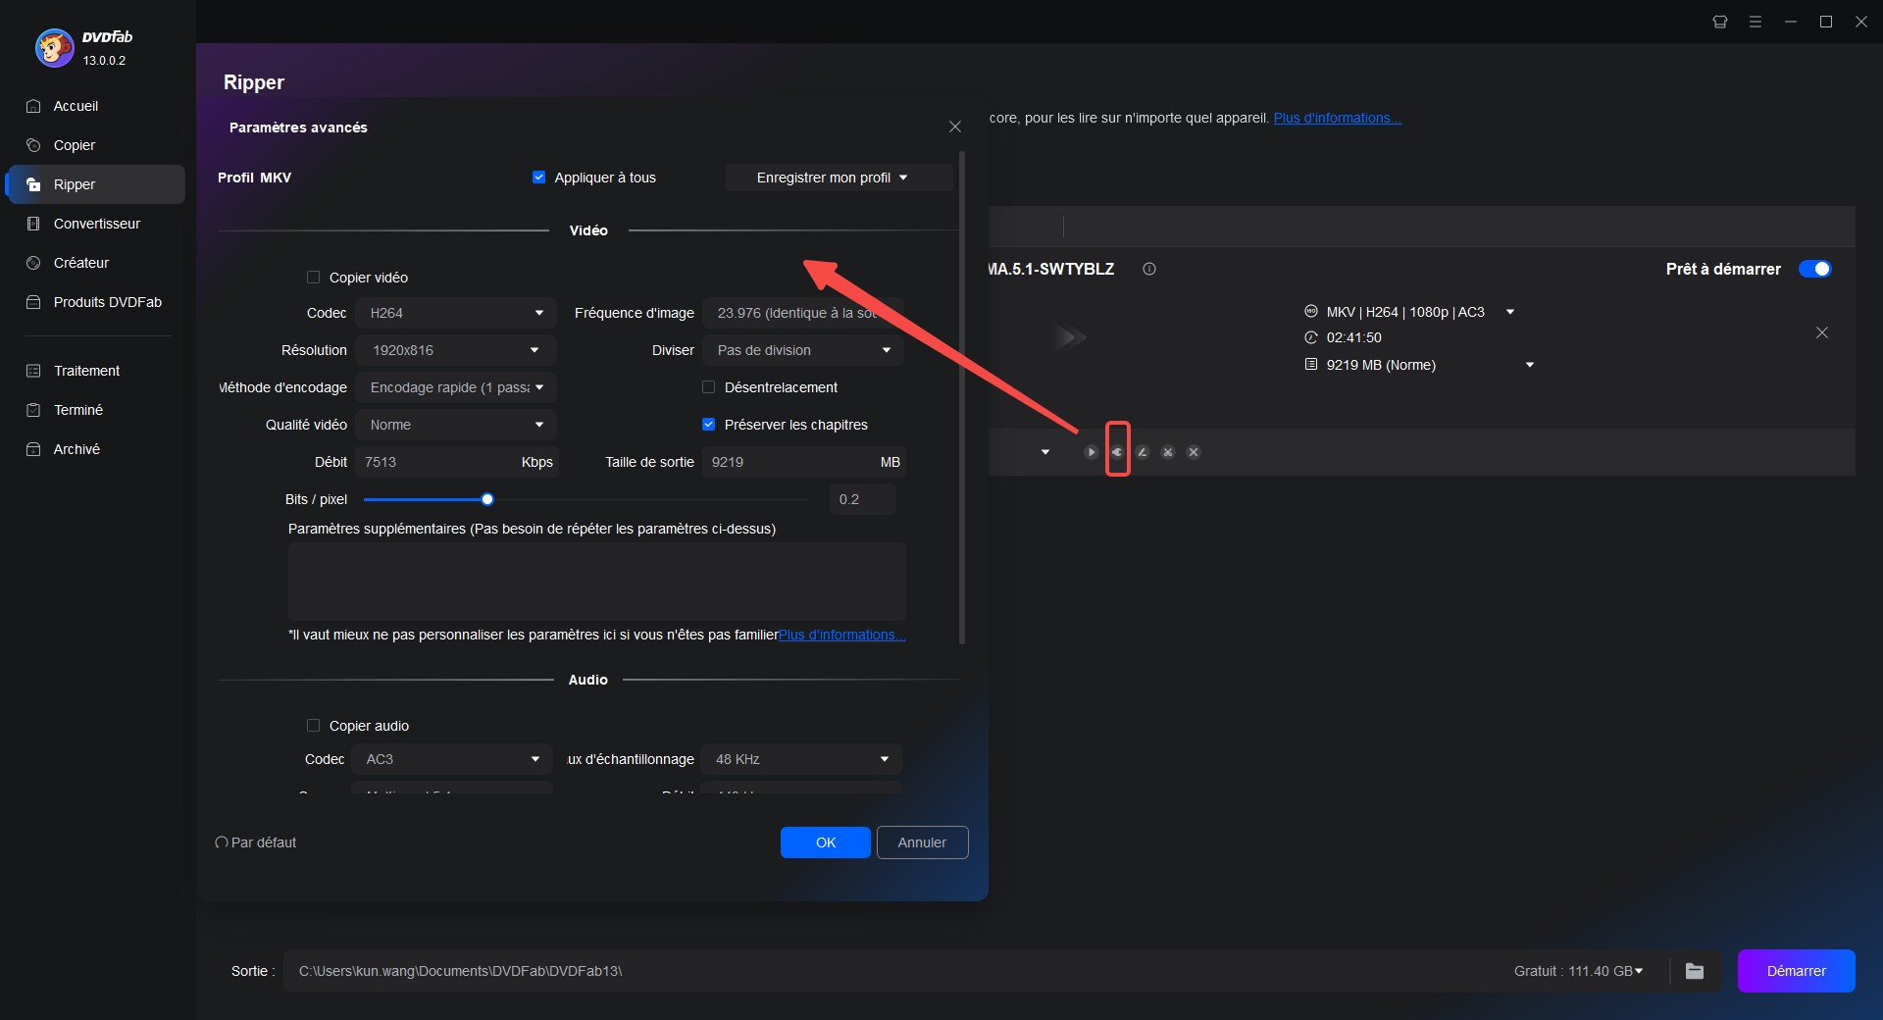Click Annuler button
Image resolution: width=1883 pixels, height=1020 pixels.
(922, 842)
